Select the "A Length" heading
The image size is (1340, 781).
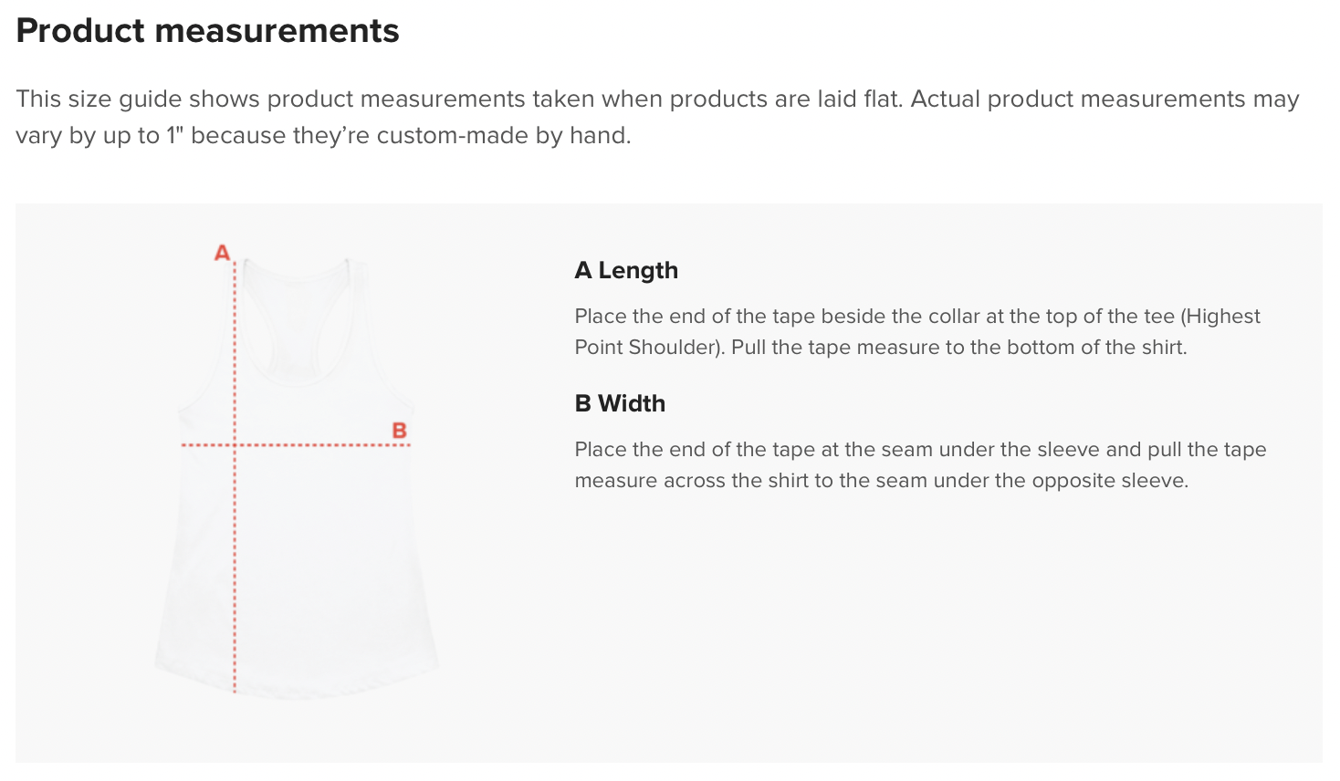(626, 271)
